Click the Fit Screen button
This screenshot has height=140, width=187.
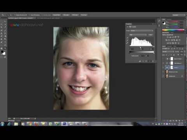click(66, 15)
